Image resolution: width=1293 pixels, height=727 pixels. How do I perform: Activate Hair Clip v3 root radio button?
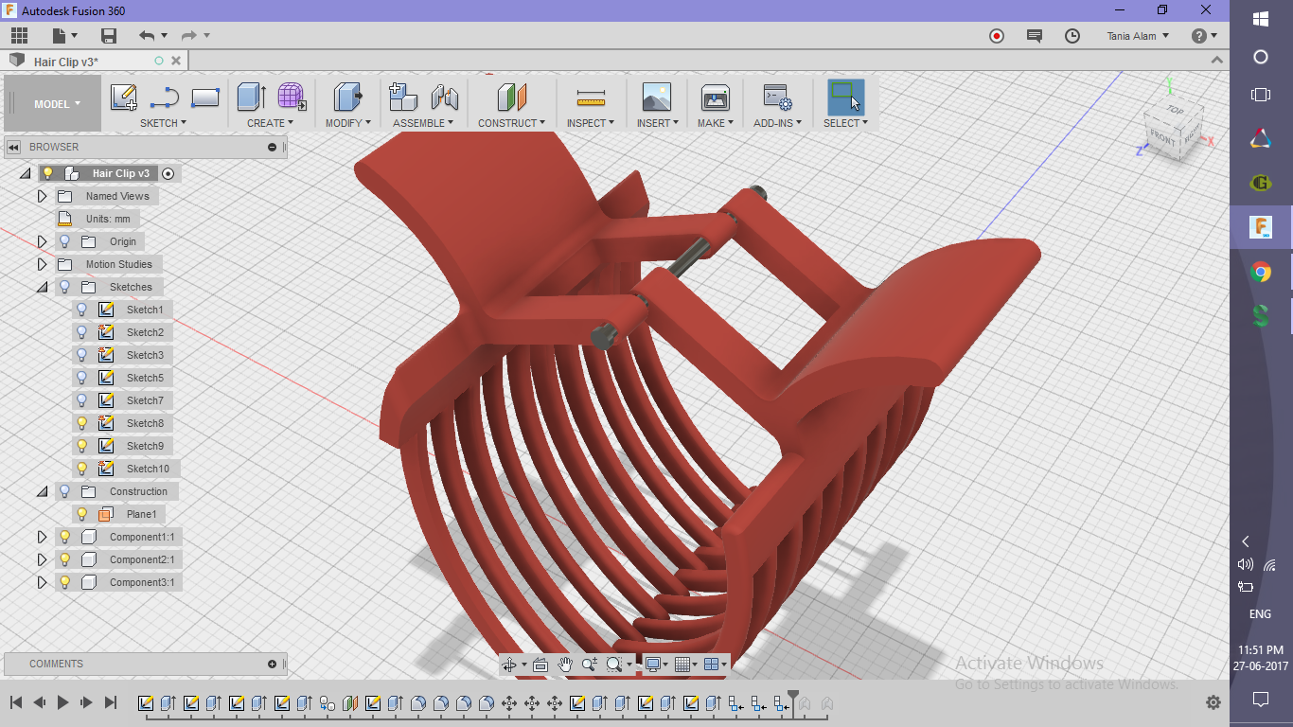[x=168, y=173]
